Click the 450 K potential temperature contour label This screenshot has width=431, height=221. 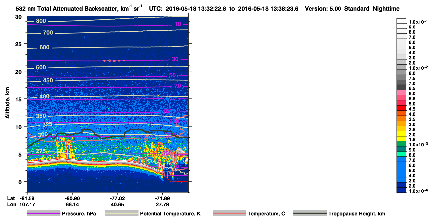[x=48, y=81]
